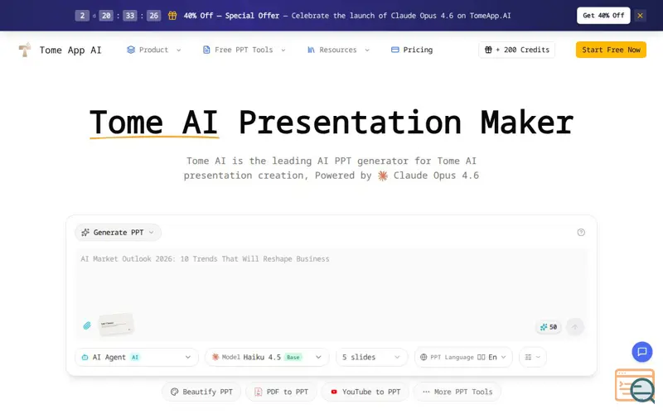Click the Resources menu chevron
This screenshot has width=663, height=414.
point(367,50)
